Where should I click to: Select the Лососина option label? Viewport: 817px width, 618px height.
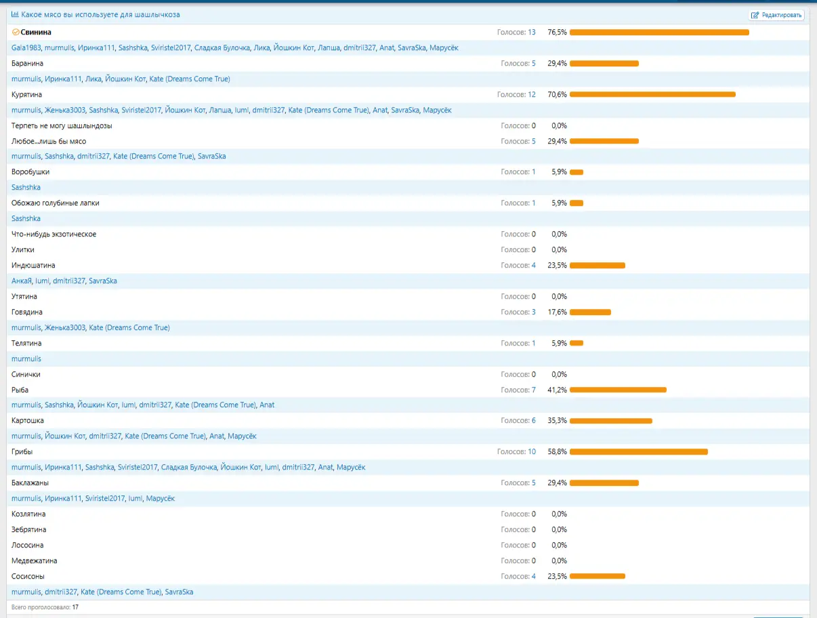tap(27, 545)
